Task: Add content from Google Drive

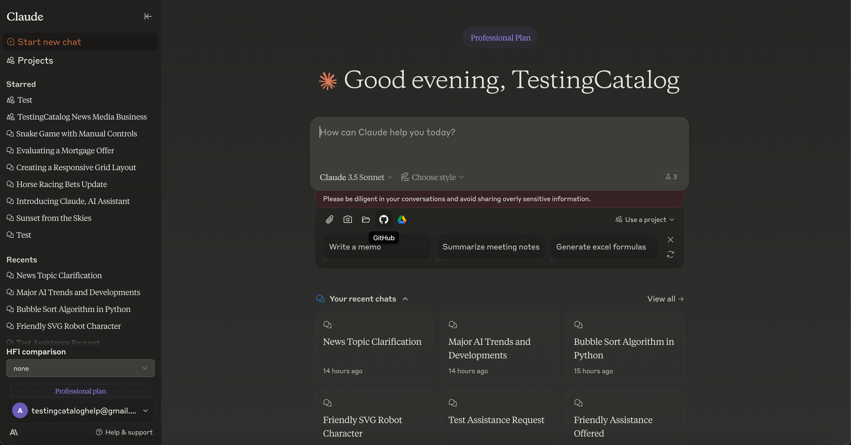Action: click(x=402, y=220)
